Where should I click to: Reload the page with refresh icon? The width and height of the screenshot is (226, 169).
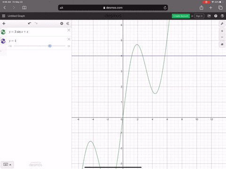[165, 8]
